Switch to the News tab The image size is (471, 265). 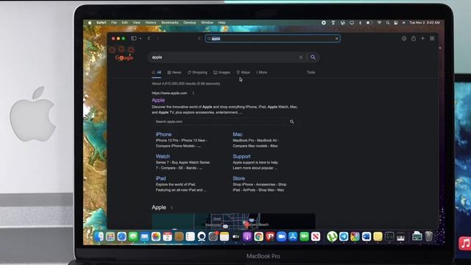click(x=174, y=72)
